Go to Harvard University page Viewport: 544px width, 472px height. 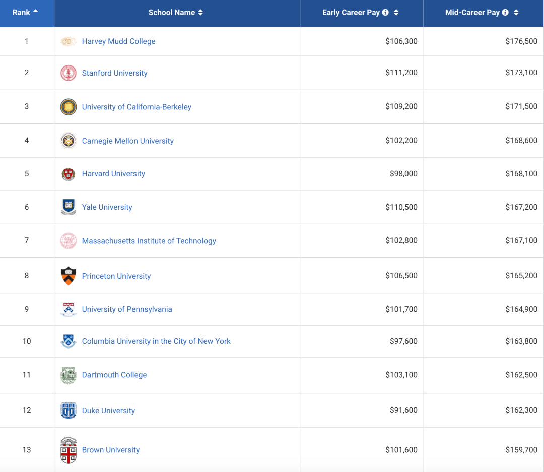pos(113,173)
